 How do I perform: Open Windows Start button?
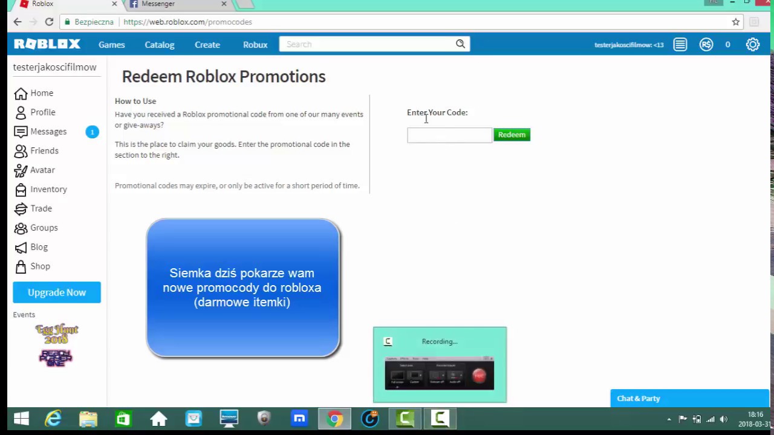[21, 419]
